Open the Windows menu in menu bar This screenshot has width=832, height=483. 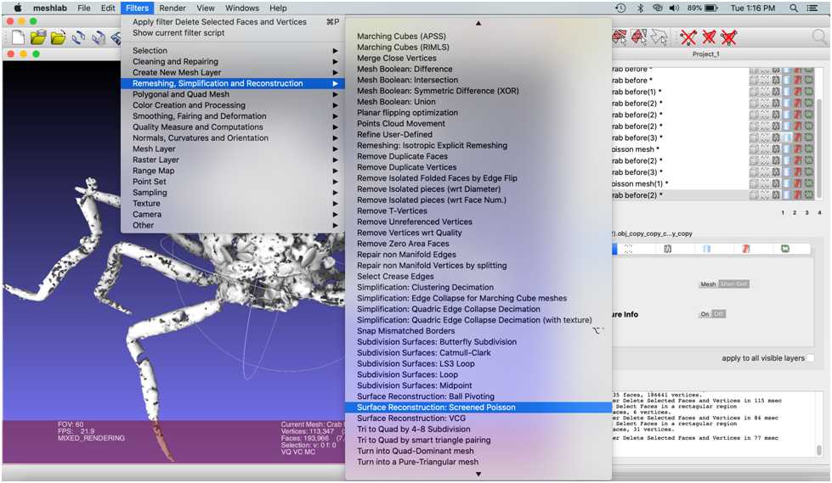click(242, 8)
